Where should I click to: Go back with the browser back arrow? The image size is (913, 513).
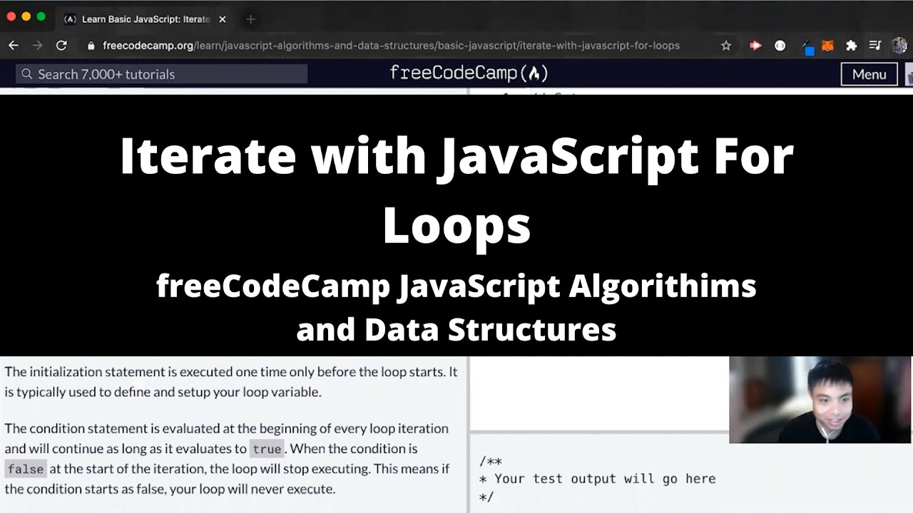click(14, 46)
